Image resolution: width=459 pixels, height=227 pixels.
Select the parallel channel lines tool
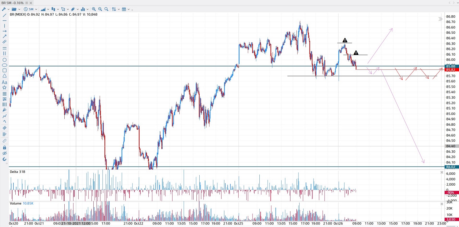[x=4, y=42]
